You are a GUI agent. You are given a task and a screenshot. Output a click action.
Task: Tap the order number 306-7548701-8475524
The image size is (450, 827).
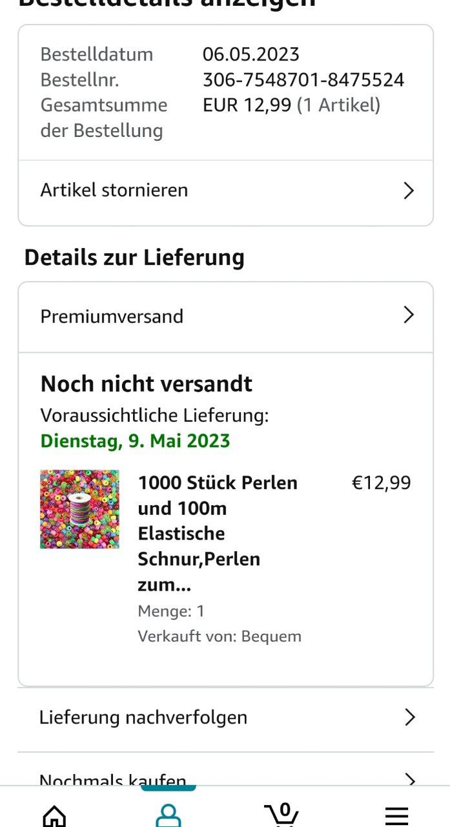(x=303, y=80)
